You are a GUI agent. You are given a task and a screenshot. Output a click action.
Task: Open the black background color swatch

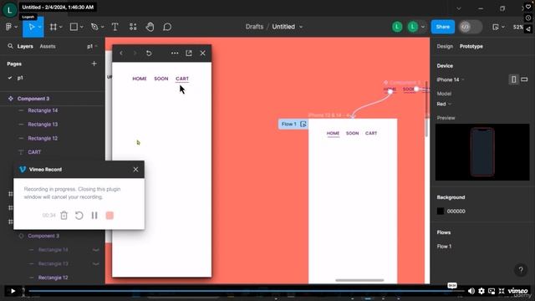click(441, 212)
